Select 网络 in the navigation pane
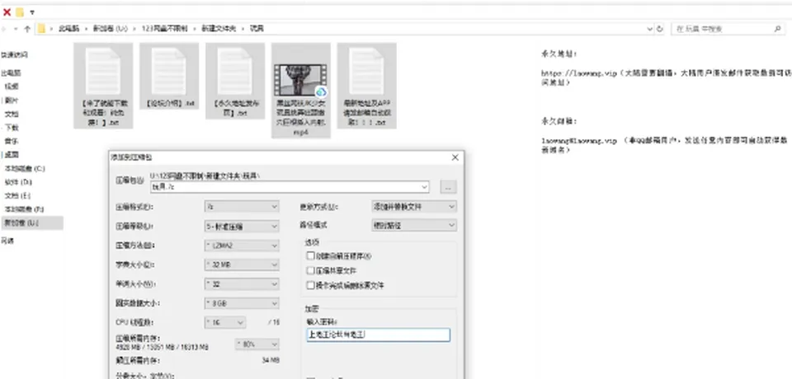 pyautogui.click(x=7, y=241)
